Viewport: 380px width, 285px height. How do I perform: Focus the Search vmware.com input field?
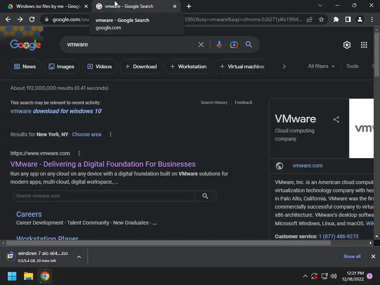tap(104, 196)
